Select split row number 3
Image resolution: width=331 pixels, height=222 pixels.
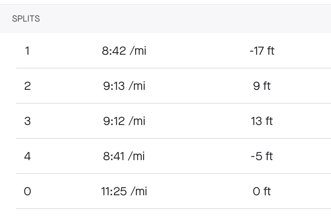tap(27, 121)
